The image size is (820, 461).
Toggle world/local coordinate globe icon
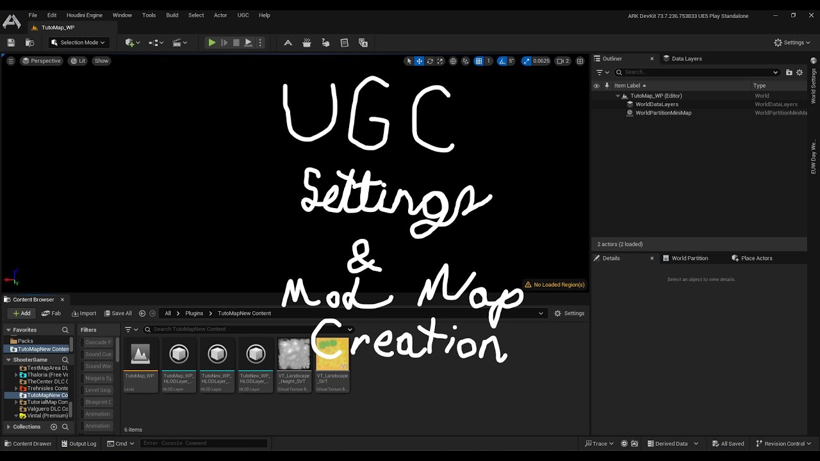point(453,61)
